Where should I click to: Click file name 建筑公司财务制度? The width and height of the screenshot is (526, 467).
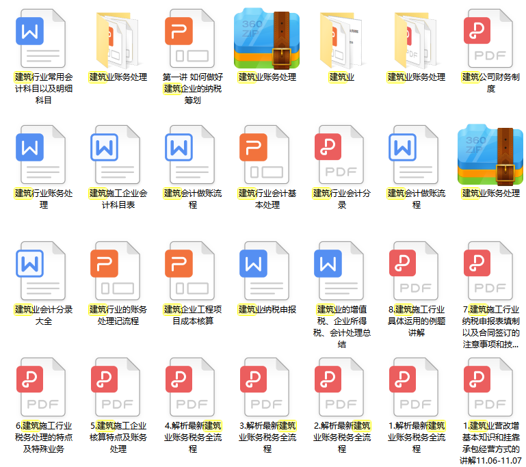pos(491,83)
